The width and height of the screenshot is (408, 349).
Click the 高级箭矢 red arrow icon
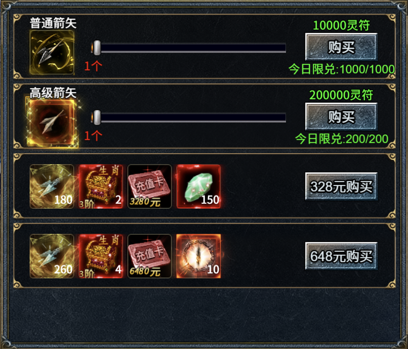tap(52, 123)
